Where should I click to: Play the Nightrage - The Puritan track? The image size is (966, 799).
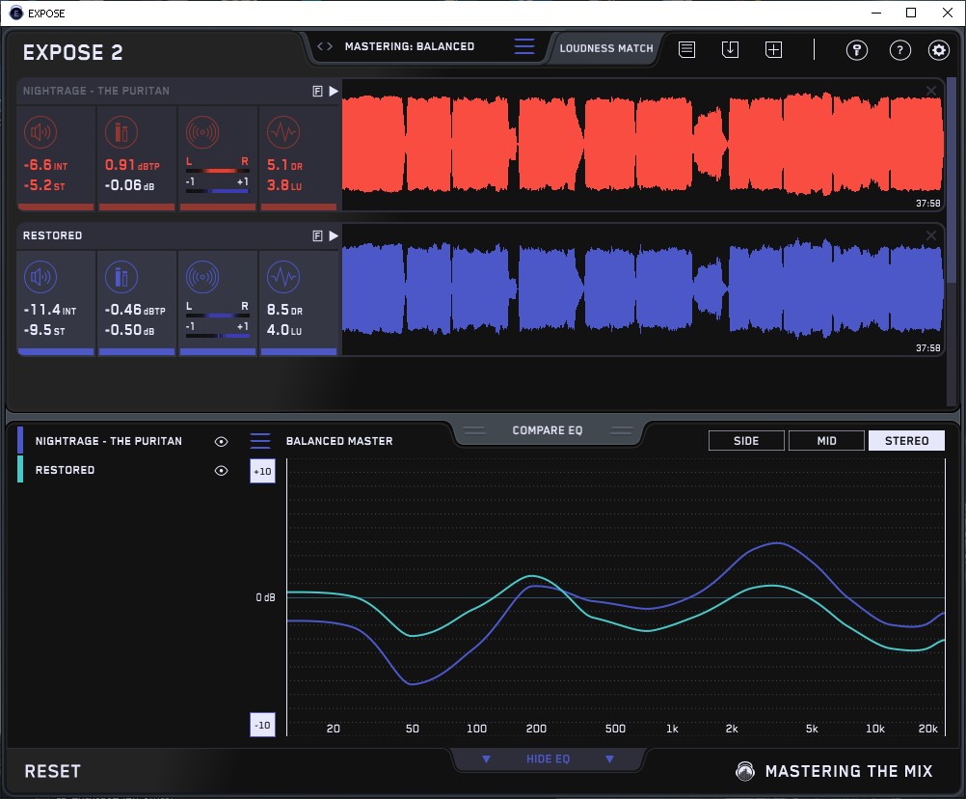[x=334, y=92]
